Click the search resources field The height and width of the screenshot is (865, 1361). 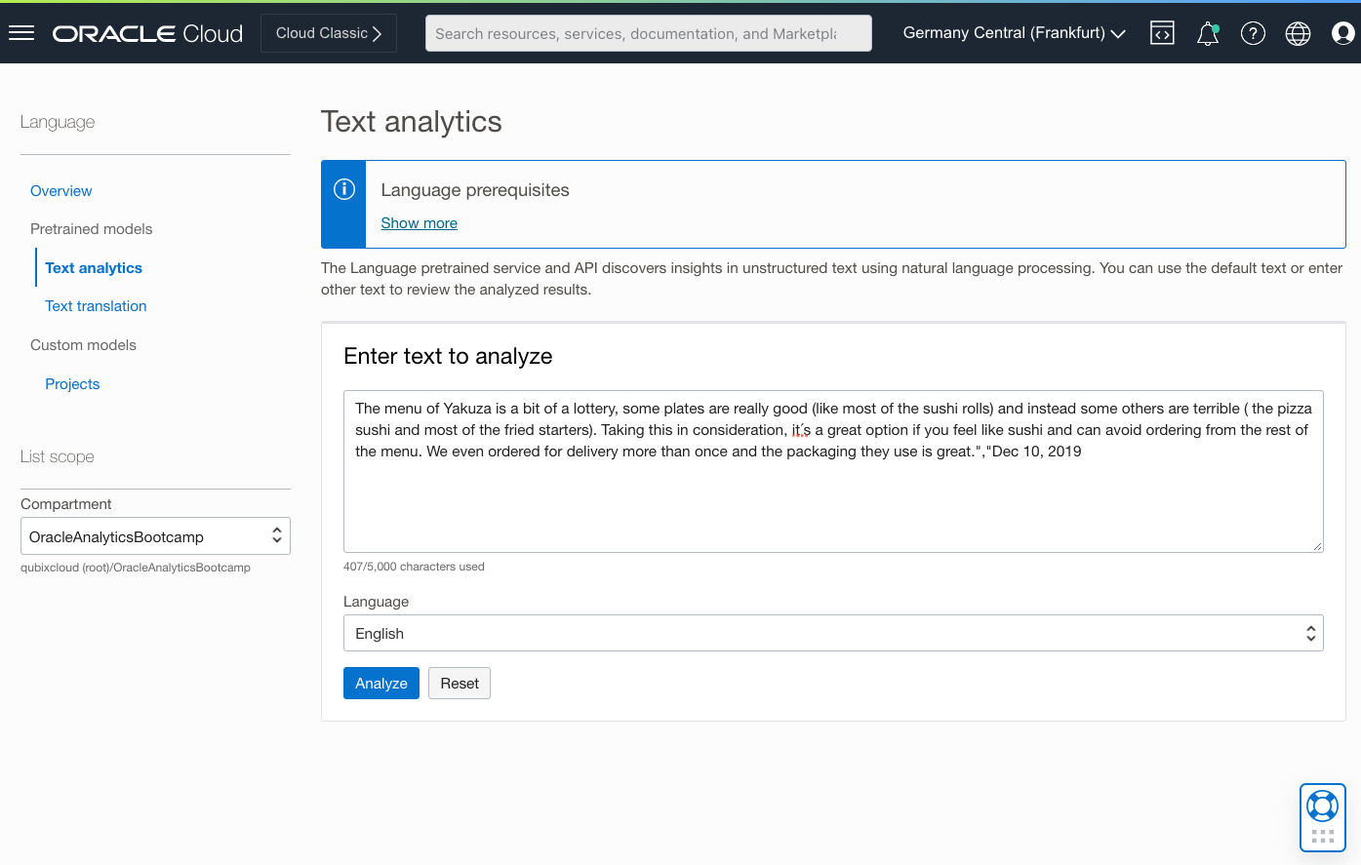click(649, 33)
